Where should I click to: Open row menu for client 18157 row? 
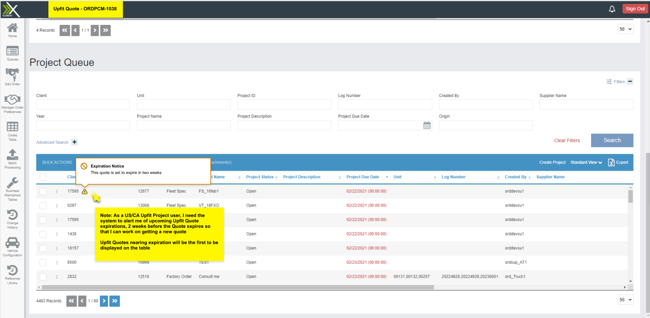coord(57,248)
